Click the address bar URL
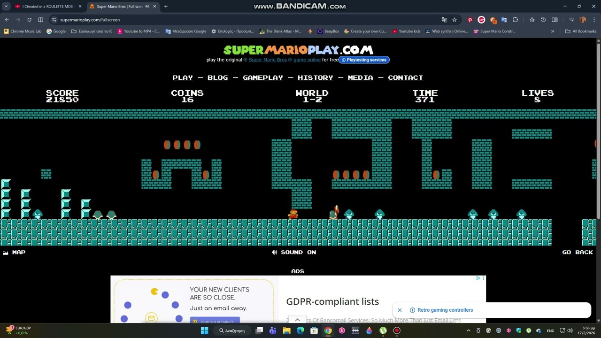 (x=90, y=20)
